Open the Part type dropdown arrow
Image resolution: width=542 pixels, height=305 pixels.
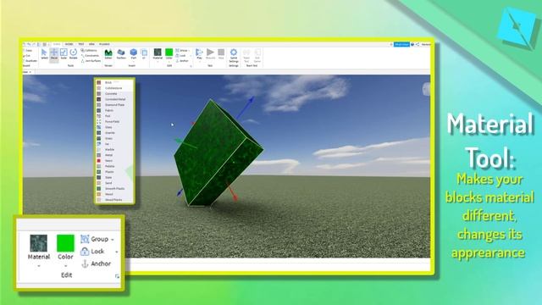[x=134, y=62]
